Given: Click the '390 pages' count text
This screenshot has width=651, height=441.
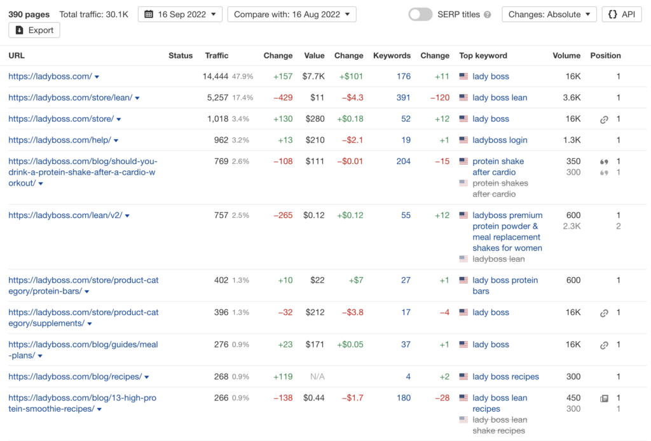Looking at the screenshot, I should click(29, 15).
